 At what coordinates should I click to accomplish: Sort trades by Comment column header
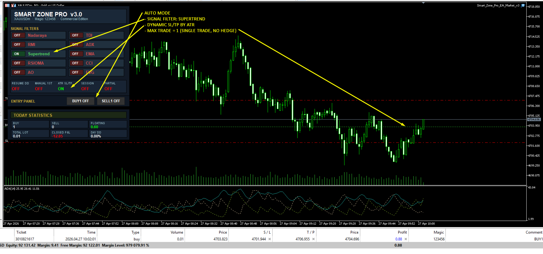click(494, 232)
